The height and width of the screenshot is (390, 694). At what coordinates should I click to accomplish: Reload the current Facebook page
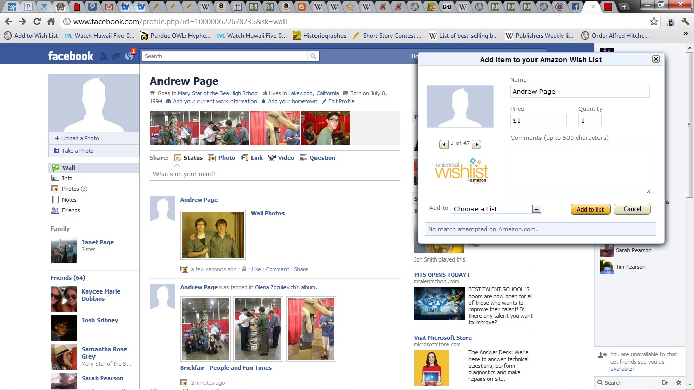point(37,21)
